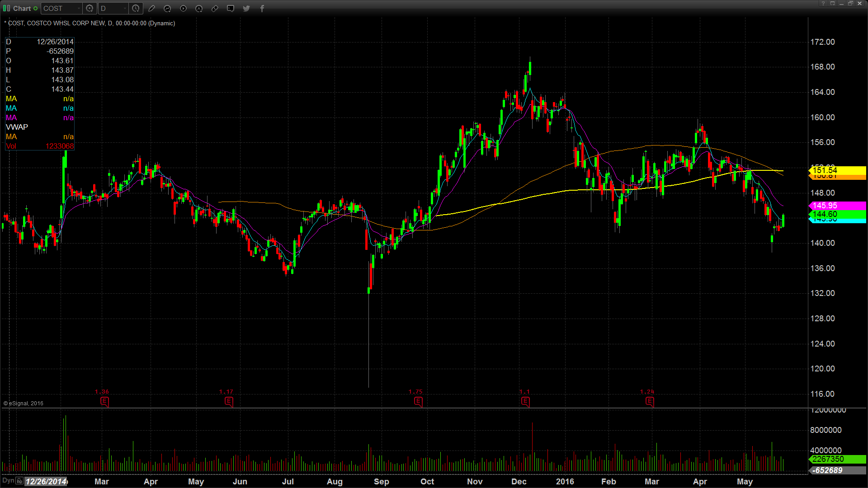This screenshot has width=868, height=488.
Task: Select the pencil drawing tool
Action: [151, 9]
